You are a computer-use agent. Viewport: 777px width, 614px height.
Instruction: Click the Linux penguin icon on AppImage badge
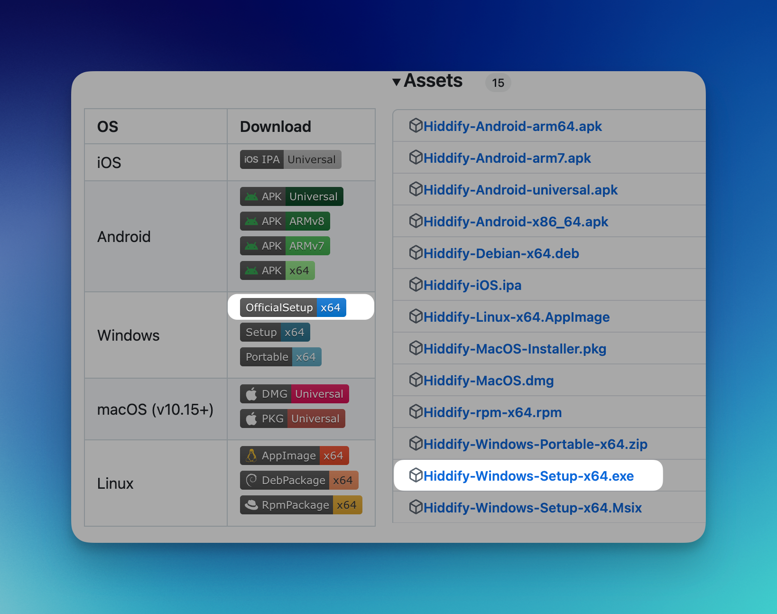point(251,456)
